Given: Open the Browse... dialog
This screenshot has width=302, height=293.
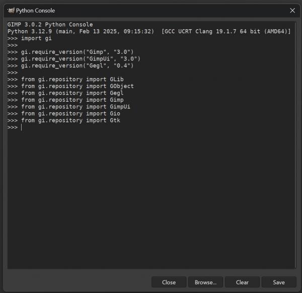Looking at the screenshot, I should [205, 282].
